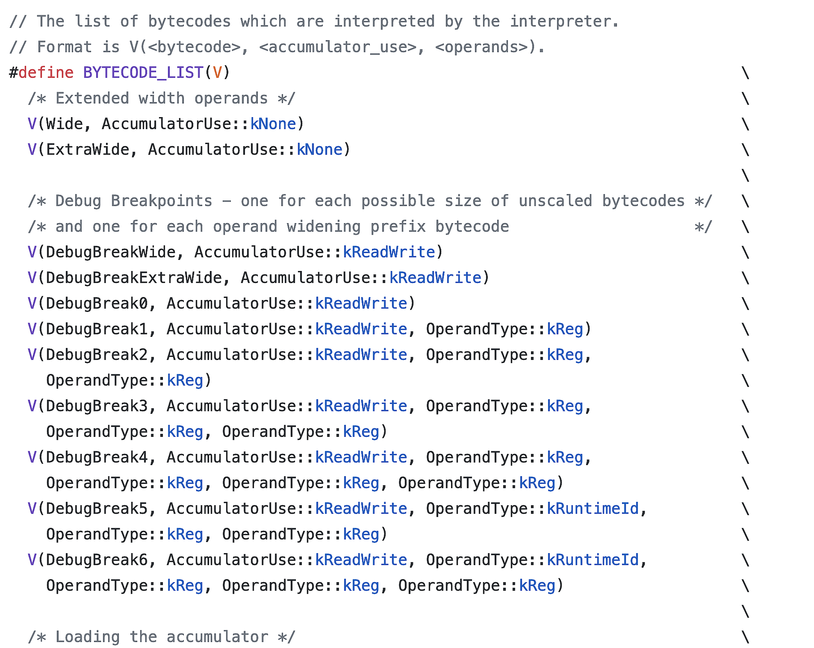Click kReadWrite on the DebugBreakExtraWide line
Image resolution: width=814 pixels, height=648 pixels.
click(435, 278)
